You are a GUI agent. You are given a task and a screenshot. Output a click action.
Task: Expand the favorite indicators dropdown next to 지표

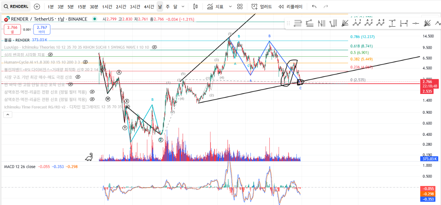tap(230, 6)
